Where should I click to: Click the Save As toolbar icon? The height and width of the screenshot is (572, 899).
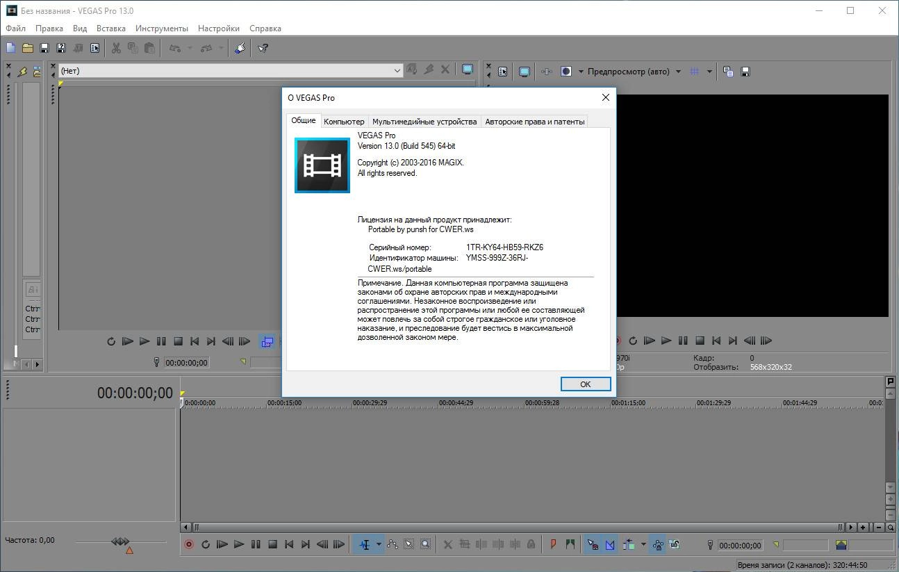pyautogui.click(x=61, y=48)
